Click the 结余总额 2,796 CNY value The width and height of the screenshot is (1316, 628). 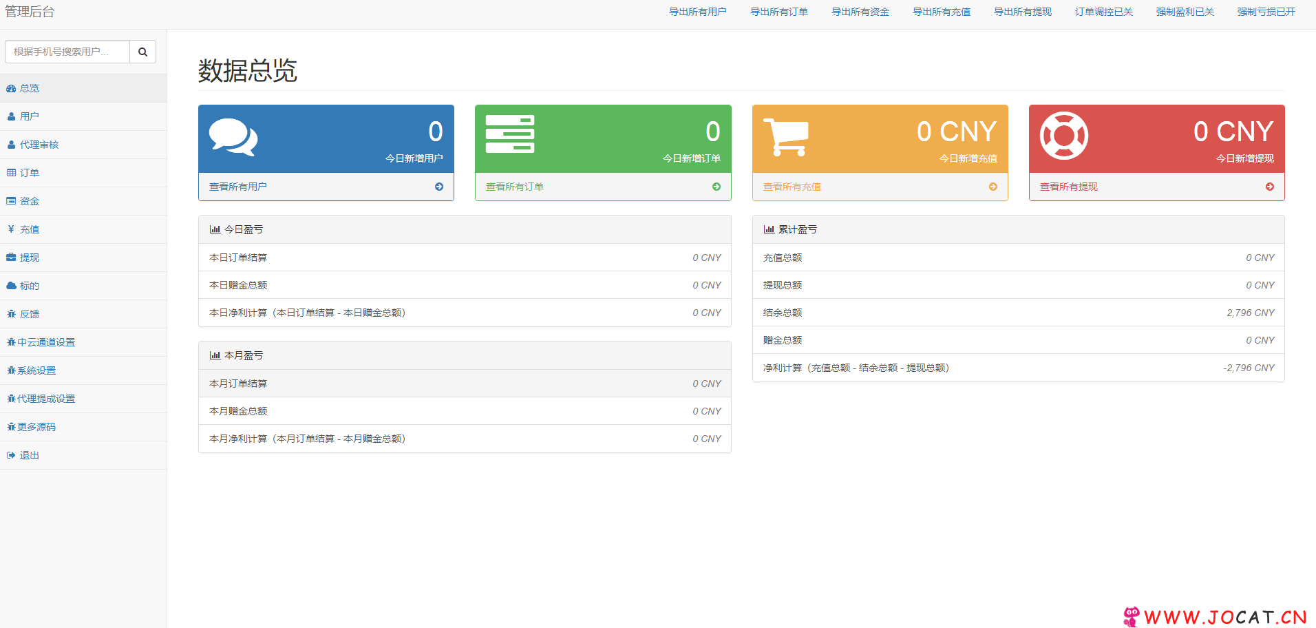click(1251, 313)
